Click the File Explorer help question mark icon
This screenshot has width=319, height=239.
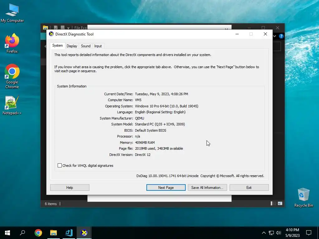point(281,36)
